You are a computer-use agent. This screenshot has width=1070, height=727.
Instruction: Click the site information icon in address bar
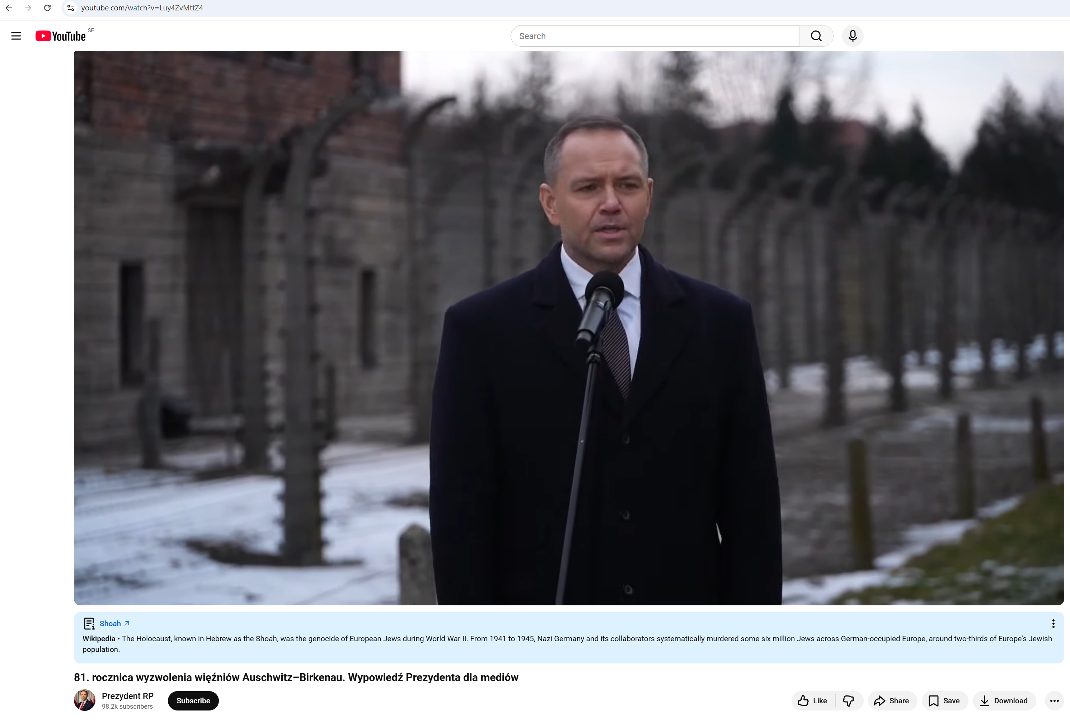[70, 8]
